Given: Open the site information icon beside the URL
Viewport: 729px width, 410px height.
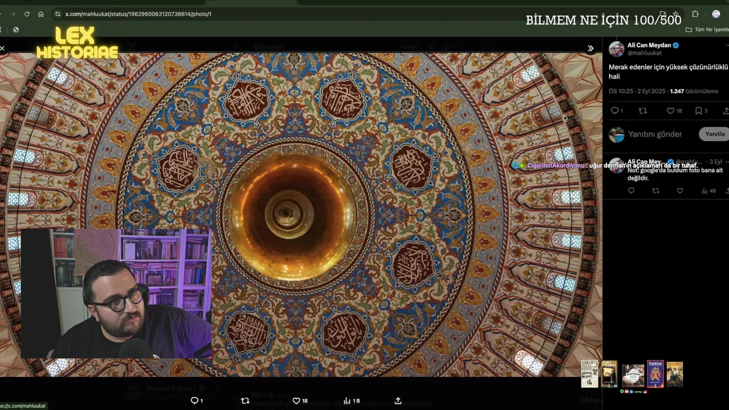Looking at the screenshot, I should 57,14.
